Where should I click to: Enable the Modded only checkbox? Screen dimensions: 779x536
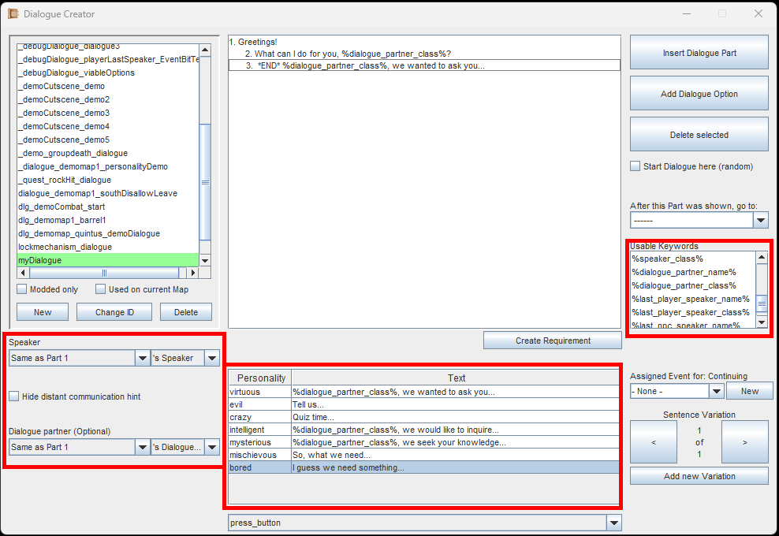22,289
